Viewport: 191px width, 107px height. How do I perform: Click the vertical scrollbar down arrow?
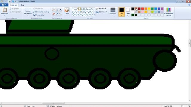tap(190, 101)
